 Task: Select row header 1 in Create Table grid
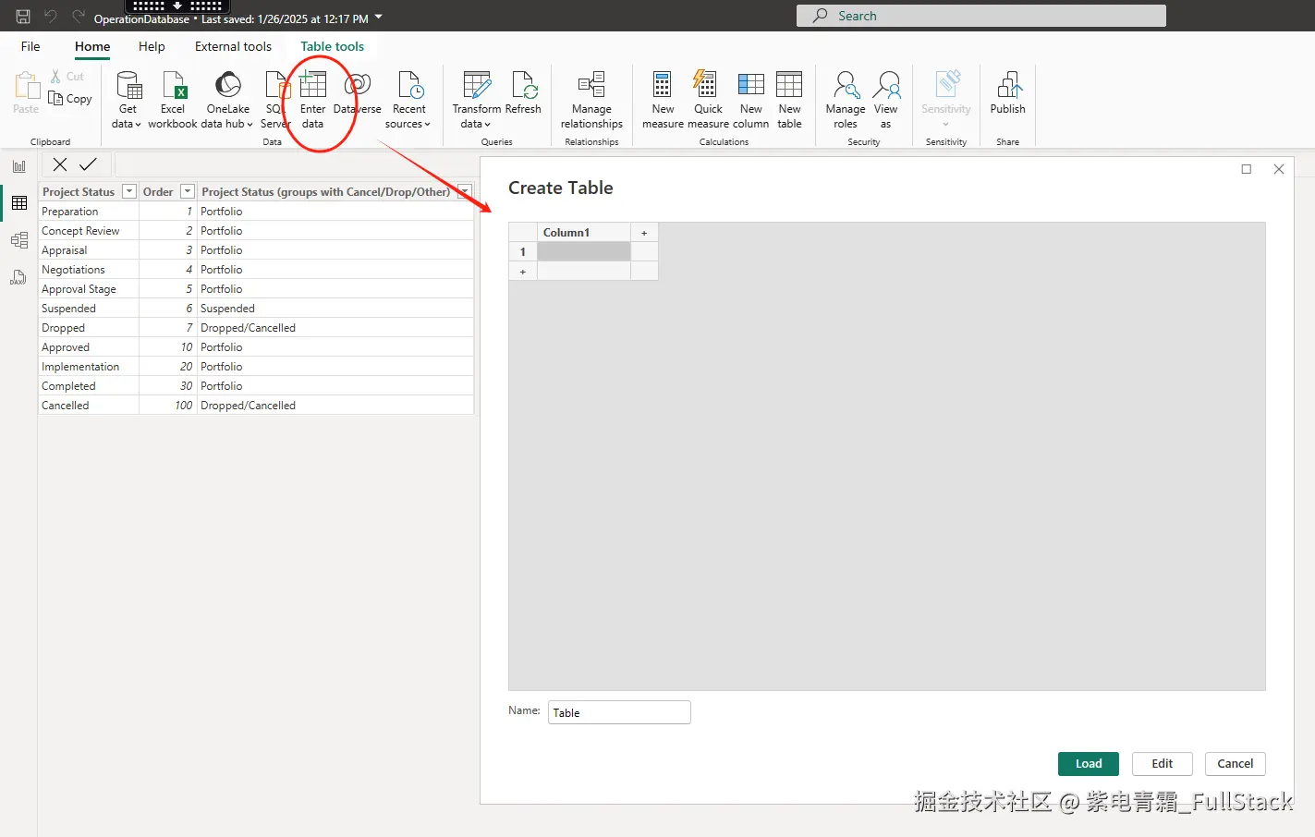pos(523,251)
